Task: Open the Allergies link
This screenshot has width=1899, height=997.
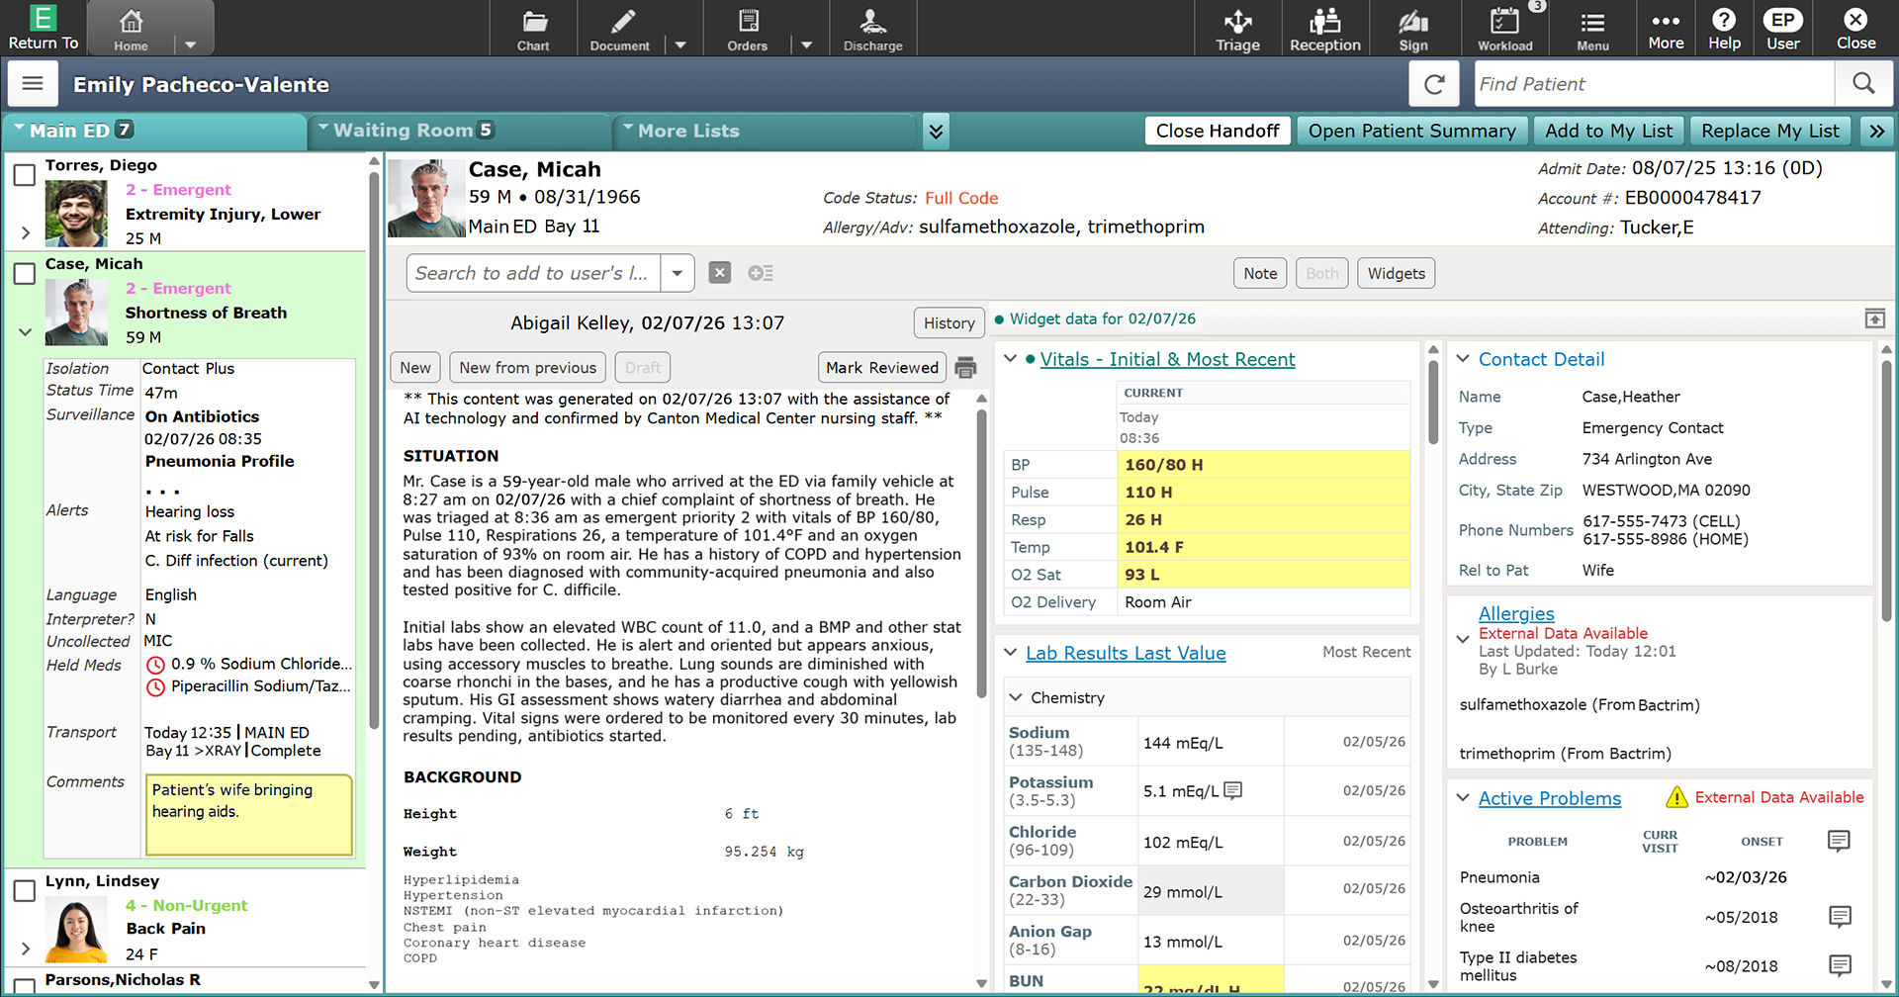Action: (x=1516, y=613)
